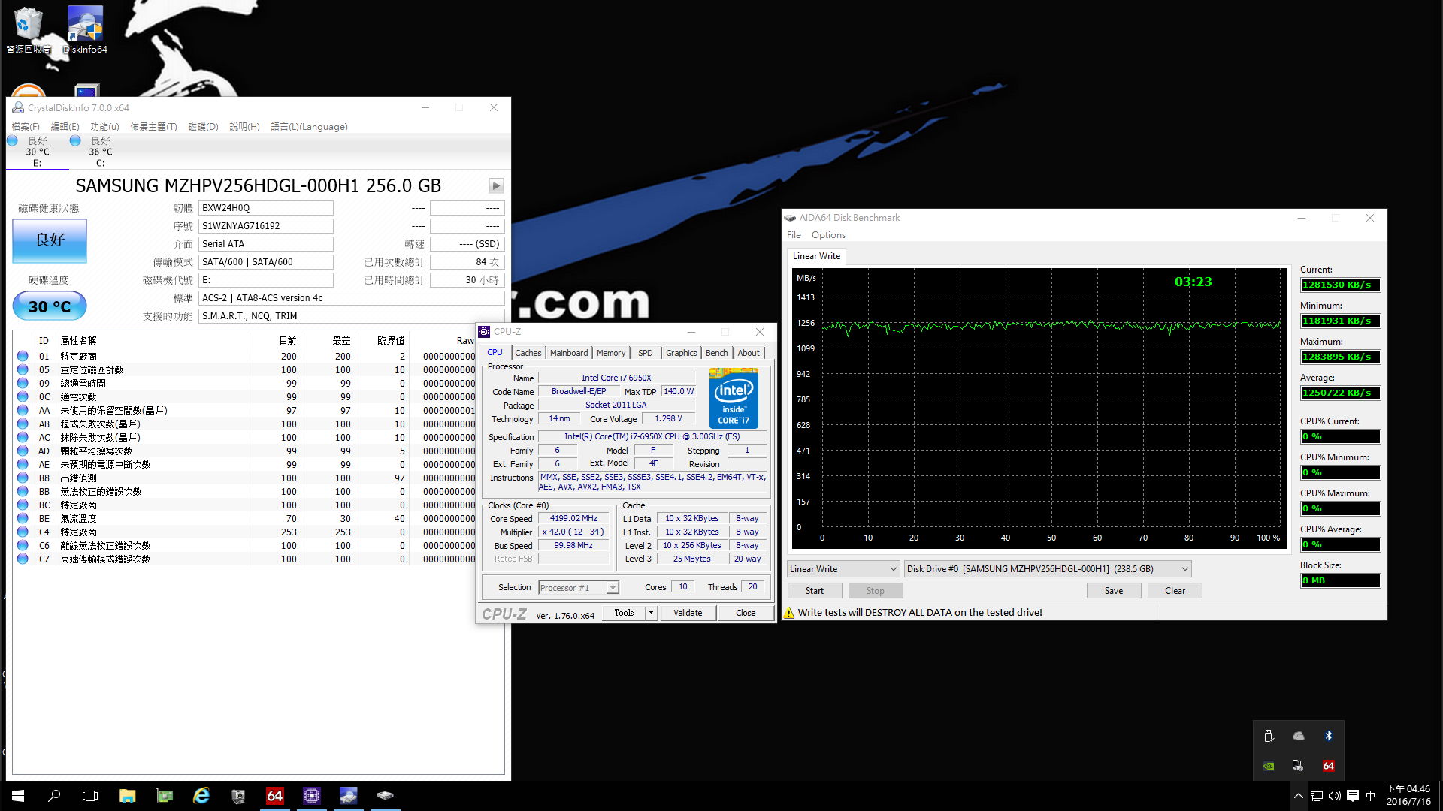Click the Close button in CPU-Z
The width and height of the screenshot is (1443, 811).
point(746,613)
